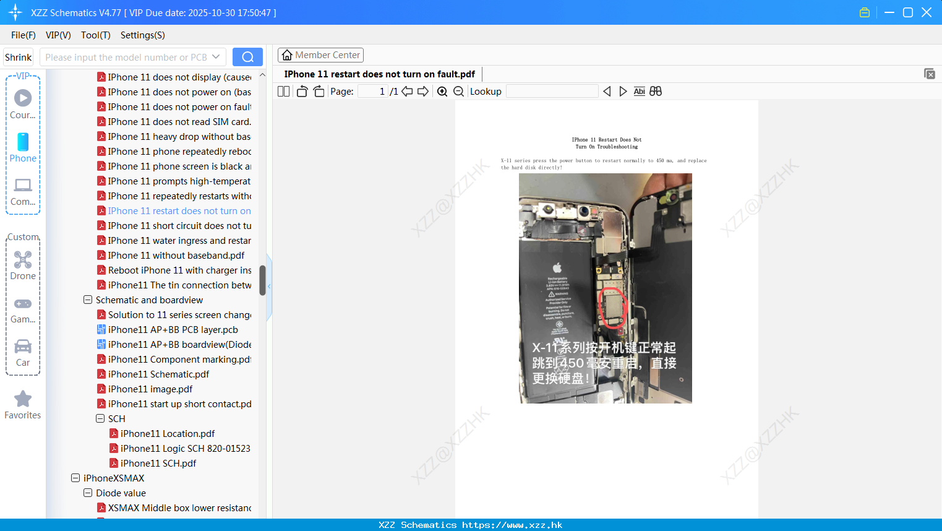Select the Phone category icon
Viewport: 942px width, 531px height.
click(x=23, y=142)
